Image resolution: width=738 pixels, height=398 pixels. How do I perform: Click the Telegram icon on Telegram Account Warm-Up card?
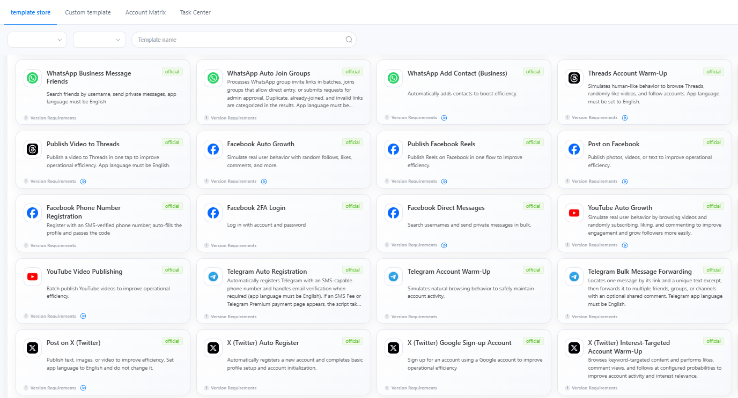(x=394, y=276)
